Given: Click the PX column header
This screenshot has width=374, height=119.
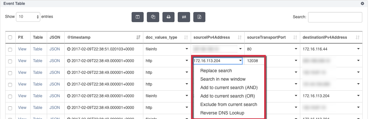Looking at the screenshot, I should click(x=20, y=37).
